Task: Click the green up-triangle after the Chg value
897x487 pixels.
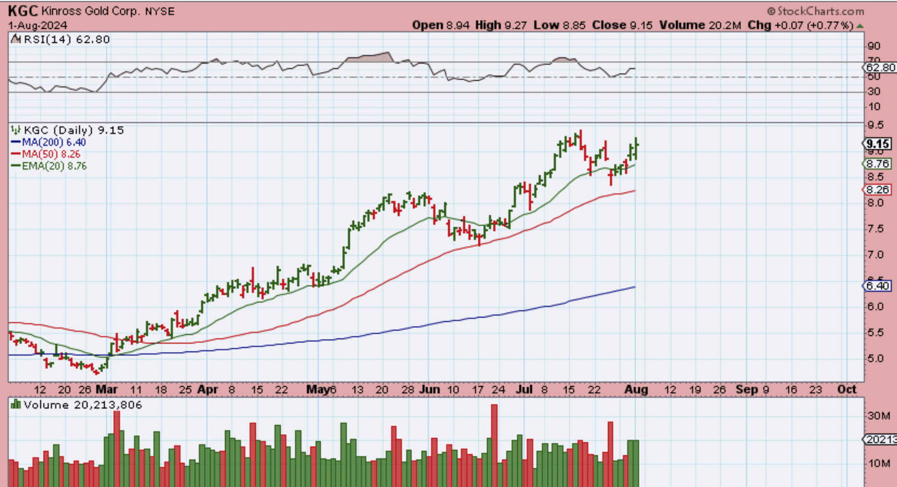Action: (860, 25)
